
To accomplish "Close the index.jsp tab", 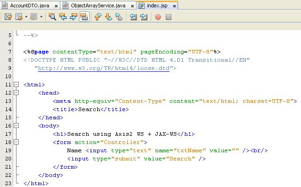I will click(x=174, y=6).
